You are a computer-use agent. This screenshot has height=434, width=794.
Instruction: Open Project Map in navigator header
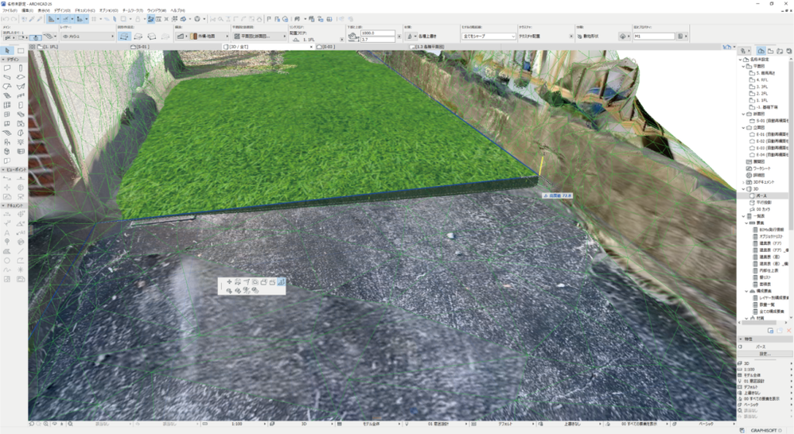(x=761, y=51)
